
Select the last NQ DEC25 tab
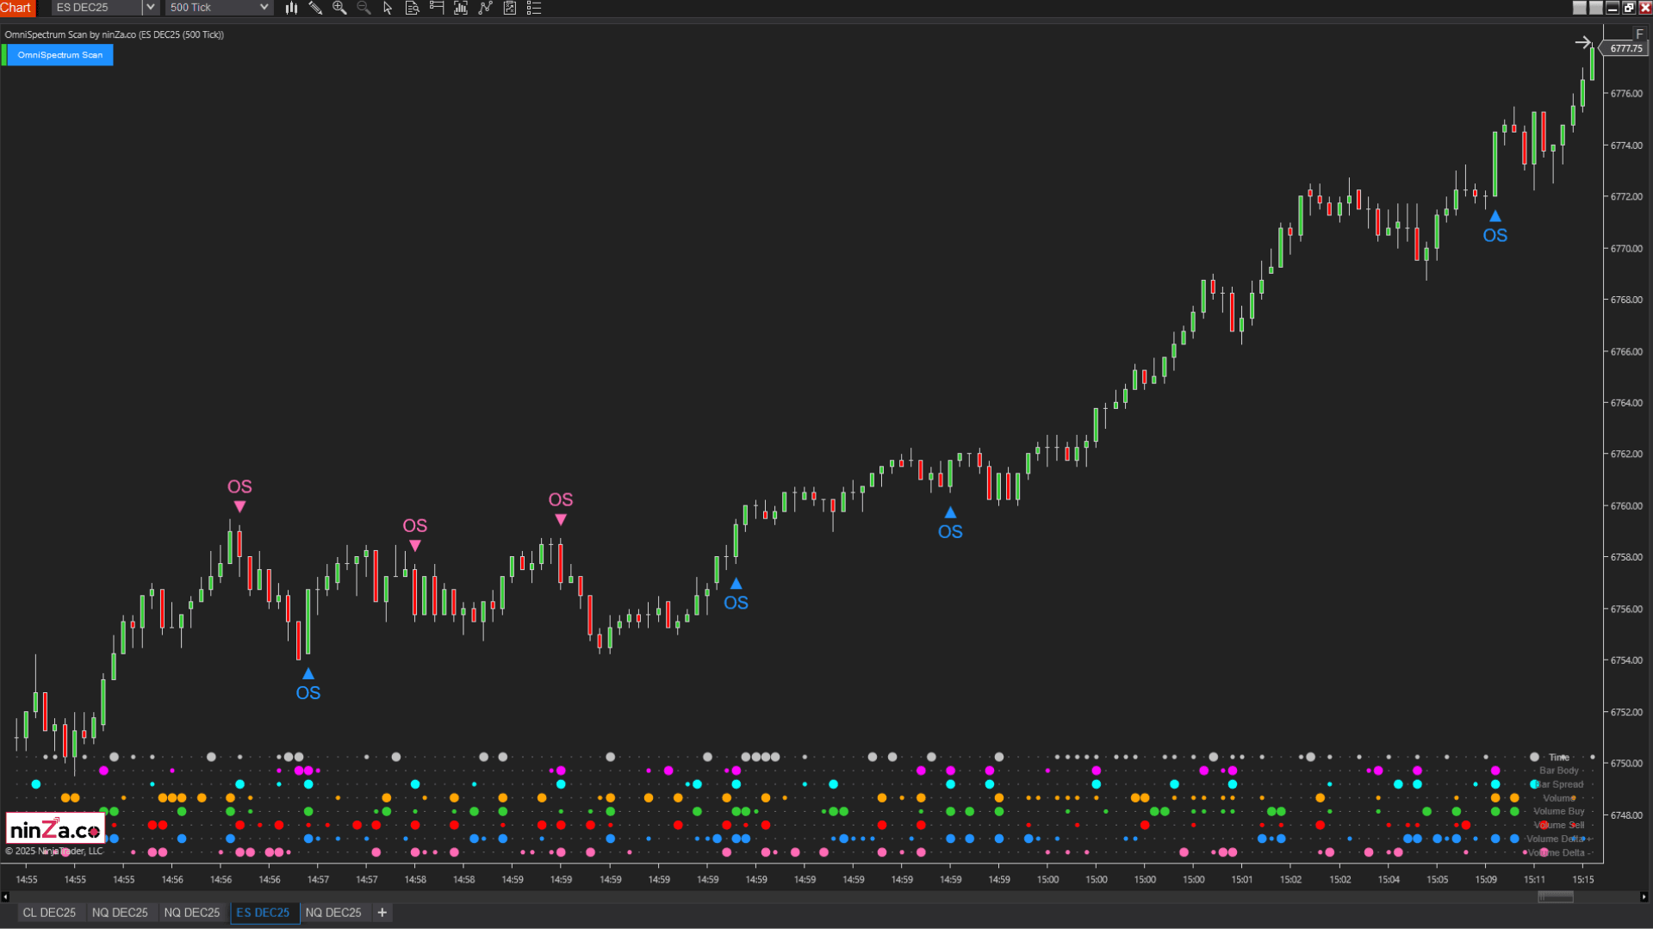pyautogui.click(x=333, y=913)
